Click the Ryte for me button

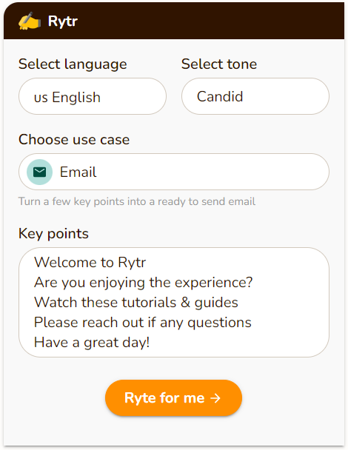point(174,398)
